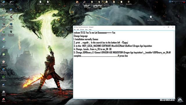The width and height of the screenshot is (186, 105).
Task: Minimize the Notepad window
Action: click(164, 27)
